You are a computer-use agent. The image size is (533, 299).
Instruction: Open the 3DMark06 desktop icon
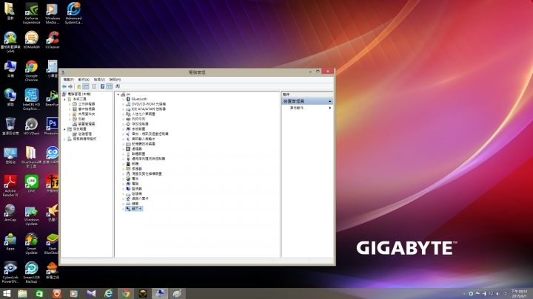(31, 40)
